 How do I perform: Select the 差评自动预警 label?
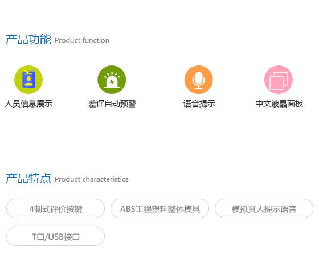pos(112,104)
